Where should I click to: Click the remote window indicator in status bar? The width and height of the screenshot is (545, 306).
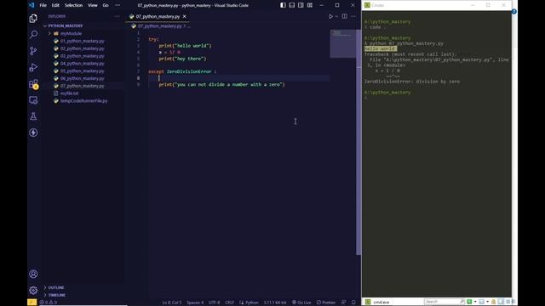coord(32,303)
